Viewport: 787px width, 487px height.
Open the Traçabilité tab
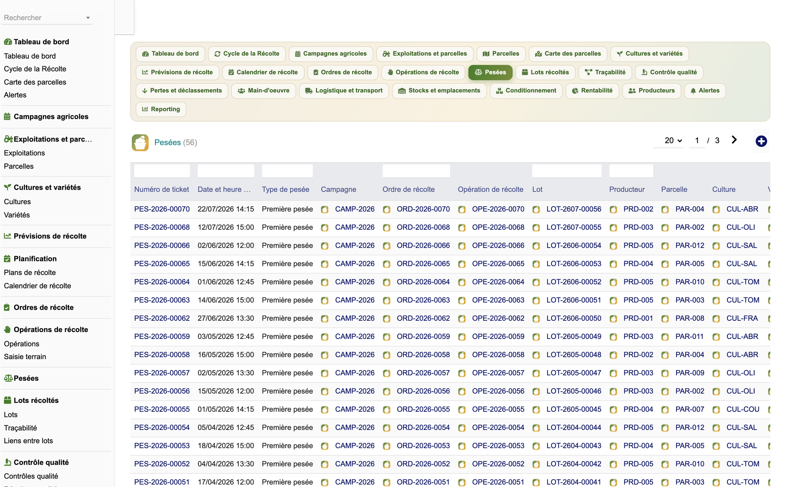tap(605, 72)
